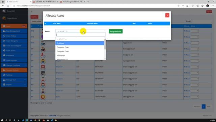
Task: Switch to Asset Management System.pdf tab
Action: click(72, 2)
